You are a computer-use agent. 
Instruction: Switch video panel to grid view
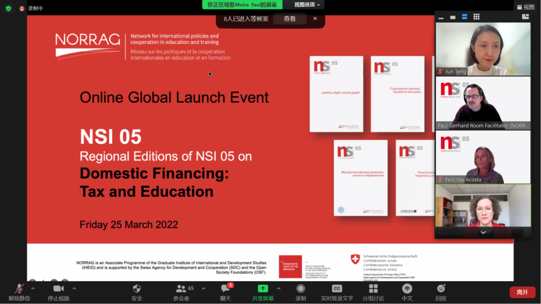[476, 17]
